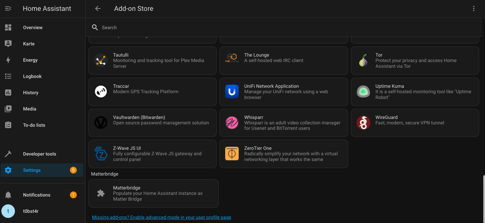Click the Missing add-ons advanced mode link
Screen dimensions: 485x223
pyautogui.click(x=161, y=217)
